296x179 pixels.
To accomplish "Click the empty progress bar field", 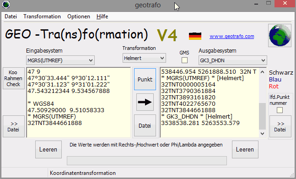I will click(x=147, y=161).
